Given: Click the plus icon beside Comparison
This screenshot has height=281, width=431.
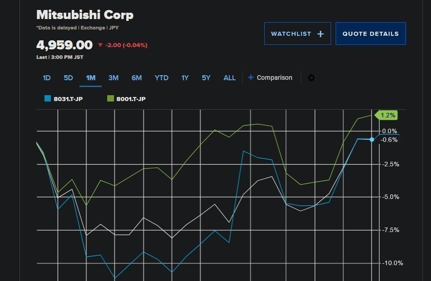Looking at the screenshot, I should coord(251,78).
